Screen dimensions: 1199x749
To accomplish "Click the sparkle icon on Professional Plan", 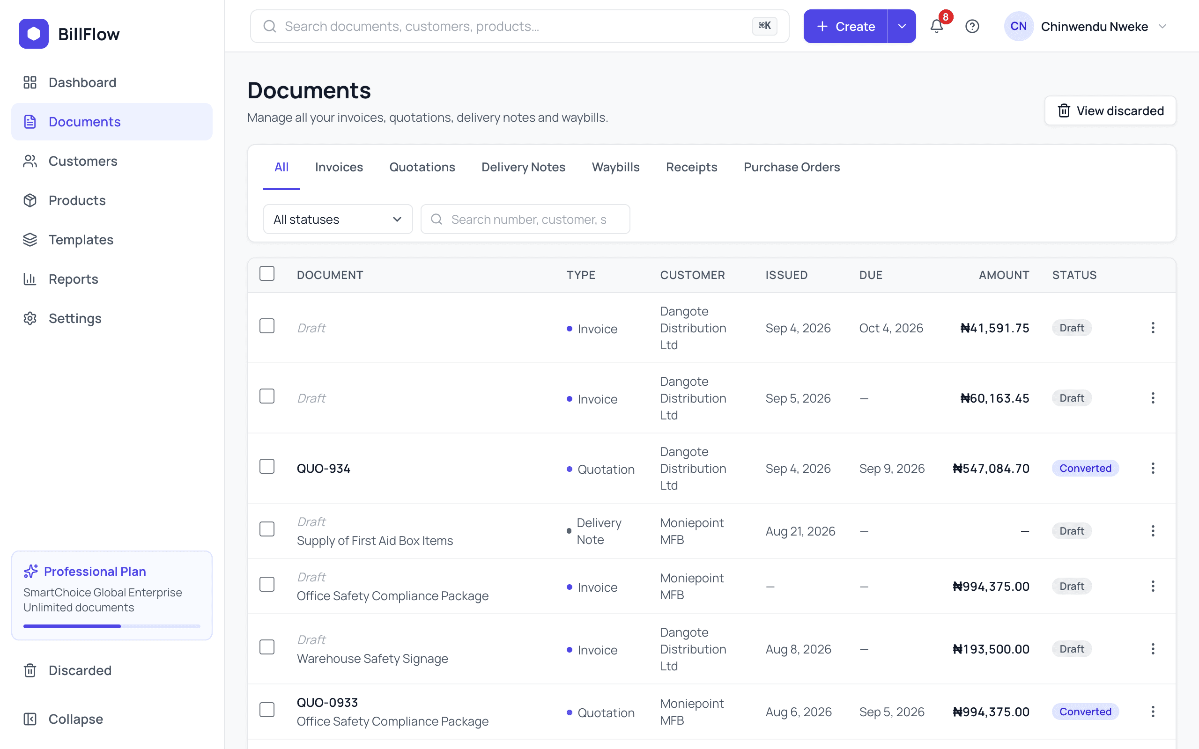I will click(x=31, y=571).
